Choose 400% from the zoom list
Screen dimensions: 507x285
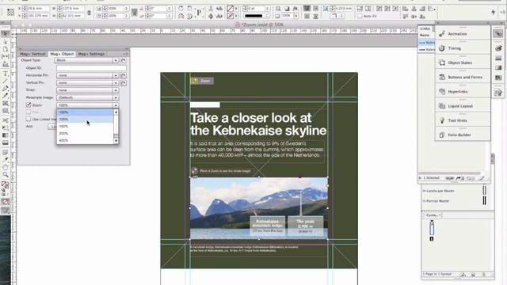(86, 141)
